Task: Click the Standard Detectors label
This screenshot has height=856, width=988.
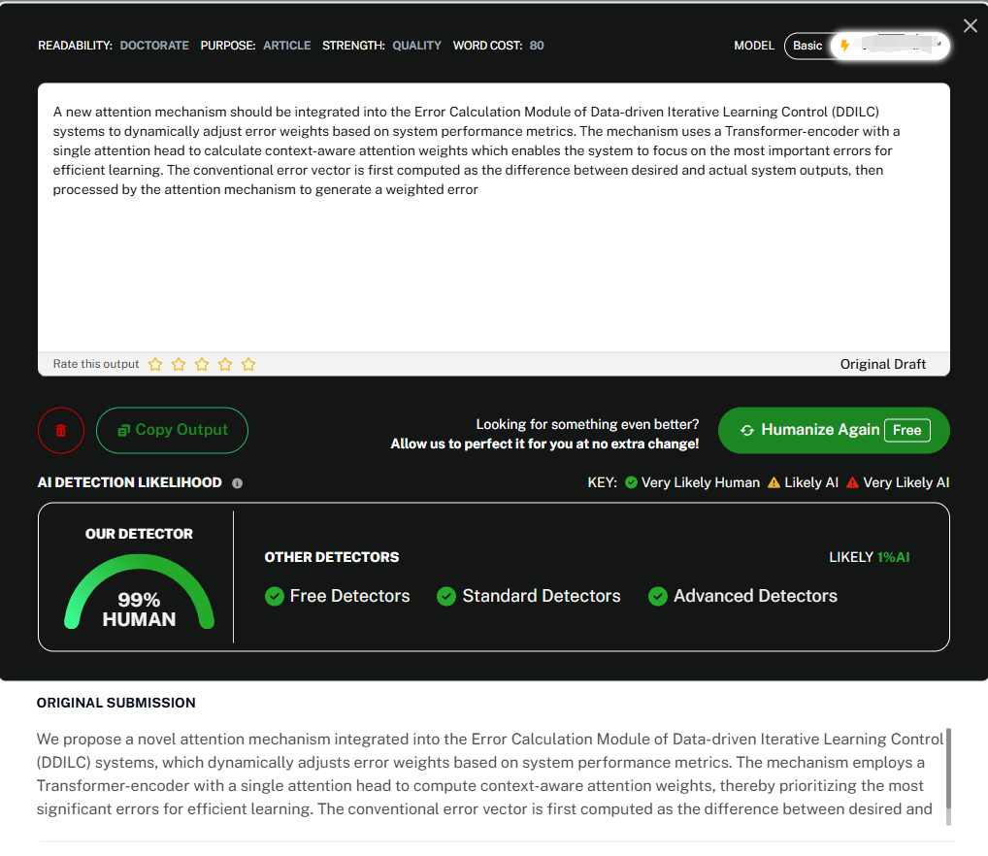Action: 542,596
